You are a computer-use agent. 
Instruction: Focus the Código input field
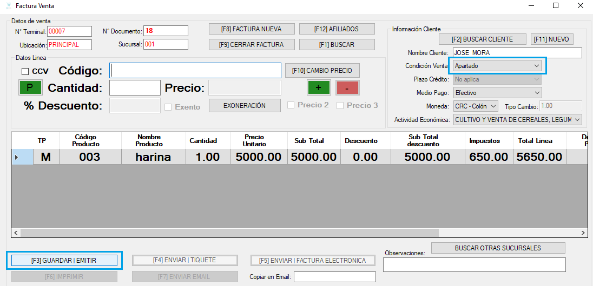click(x=195, y=71)
